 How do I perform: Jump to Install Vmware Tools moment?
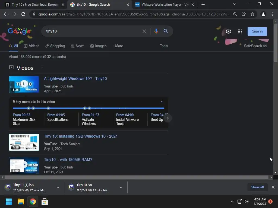[128, 119]
